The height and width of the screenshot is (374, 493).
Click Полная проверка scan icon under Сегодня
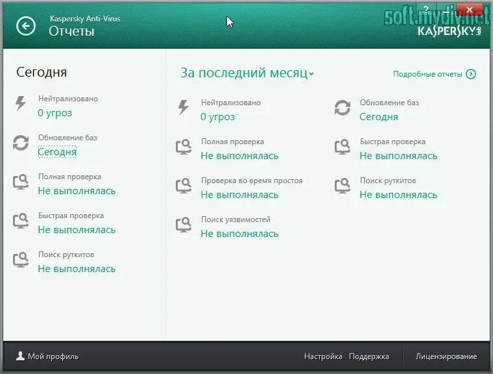click(x=21, y=182)
